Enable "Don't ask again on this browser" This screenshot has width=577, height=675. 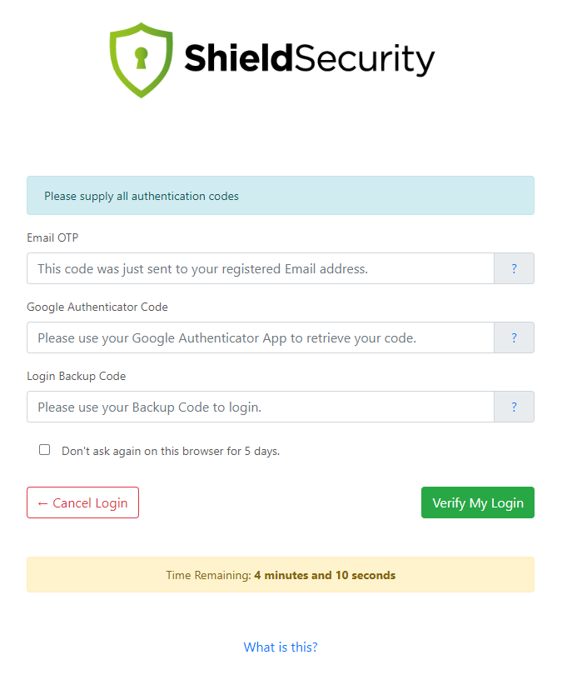point(44,449)
